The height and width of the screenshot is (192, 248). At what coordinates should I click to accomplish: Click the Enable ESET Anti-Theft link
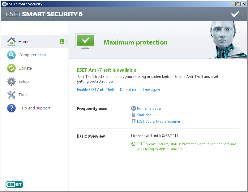[96, 90]
